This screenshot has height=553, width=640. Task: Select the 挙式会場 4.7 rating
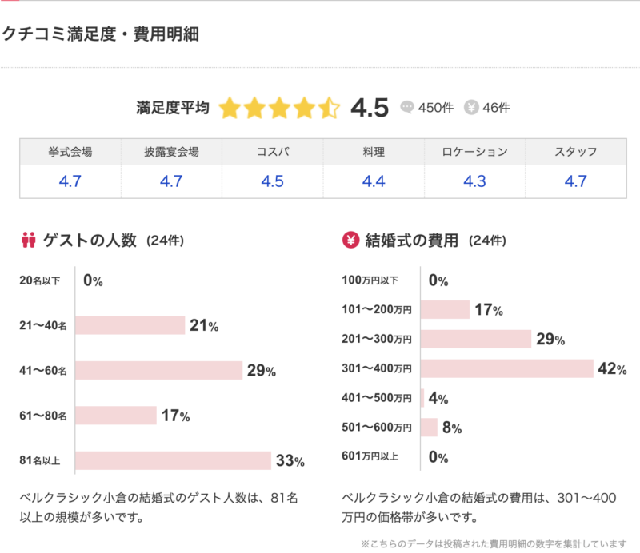tap(70, 181)
